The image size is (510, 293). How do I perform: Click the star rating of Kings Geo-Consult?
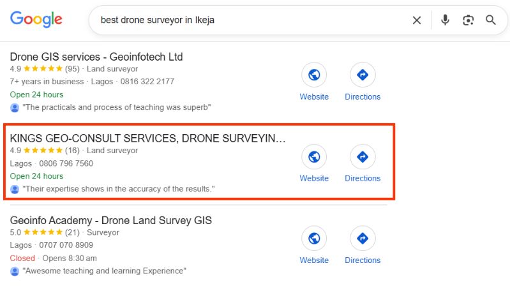pyautogui.click(x=43, y=151)
